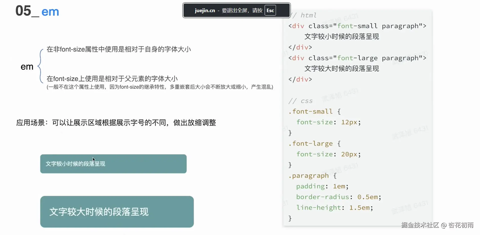
Task: Click the blue "em" slide title
Action: (50, 12)
